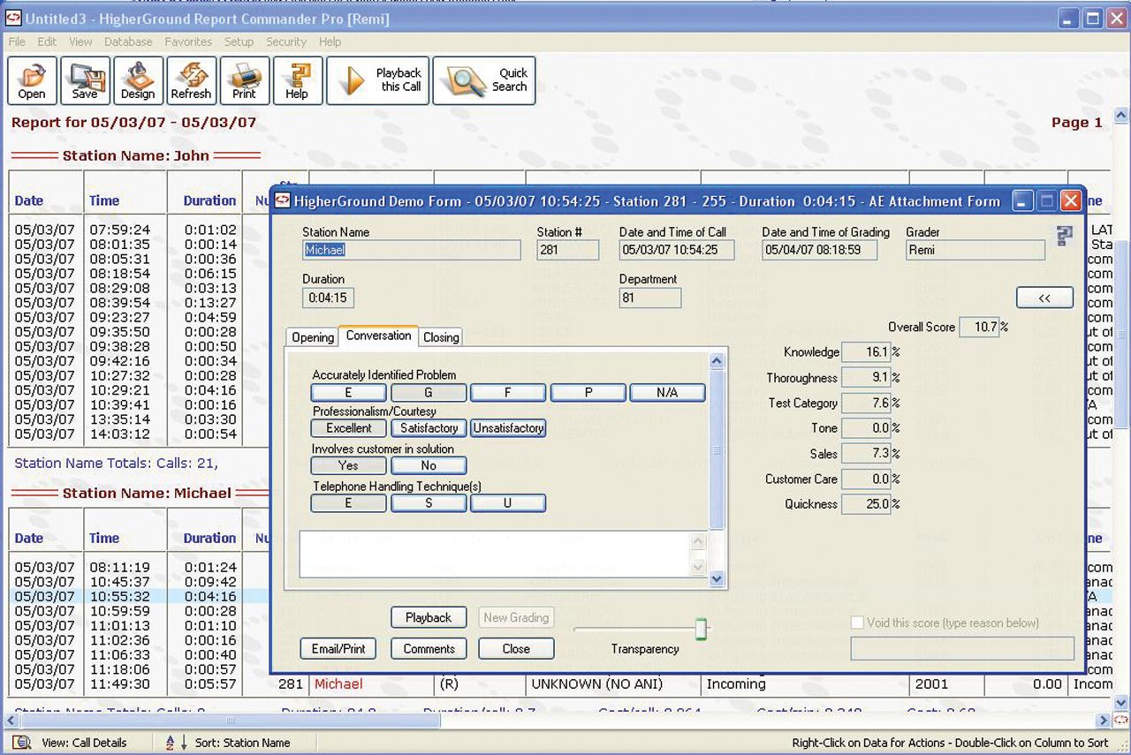
Task: Click the View Call Details status bar icon
Action: pyautogui.click(x=23, y=743)
